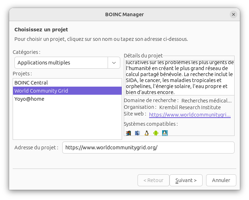Click the Krembil Research Institute organisation text
This screenshot has width=249, height=200.
coord(190,107)
